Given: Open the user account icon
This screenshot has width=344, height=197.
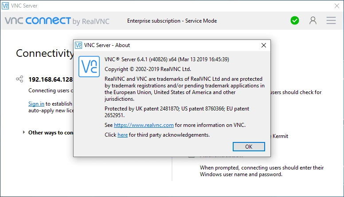Looking at the screenshot, I should point(313,20).
